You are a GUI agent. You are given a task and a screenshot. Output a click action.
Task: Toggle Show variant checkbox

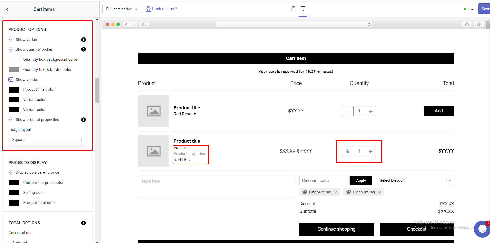click(x=11, y=40)
